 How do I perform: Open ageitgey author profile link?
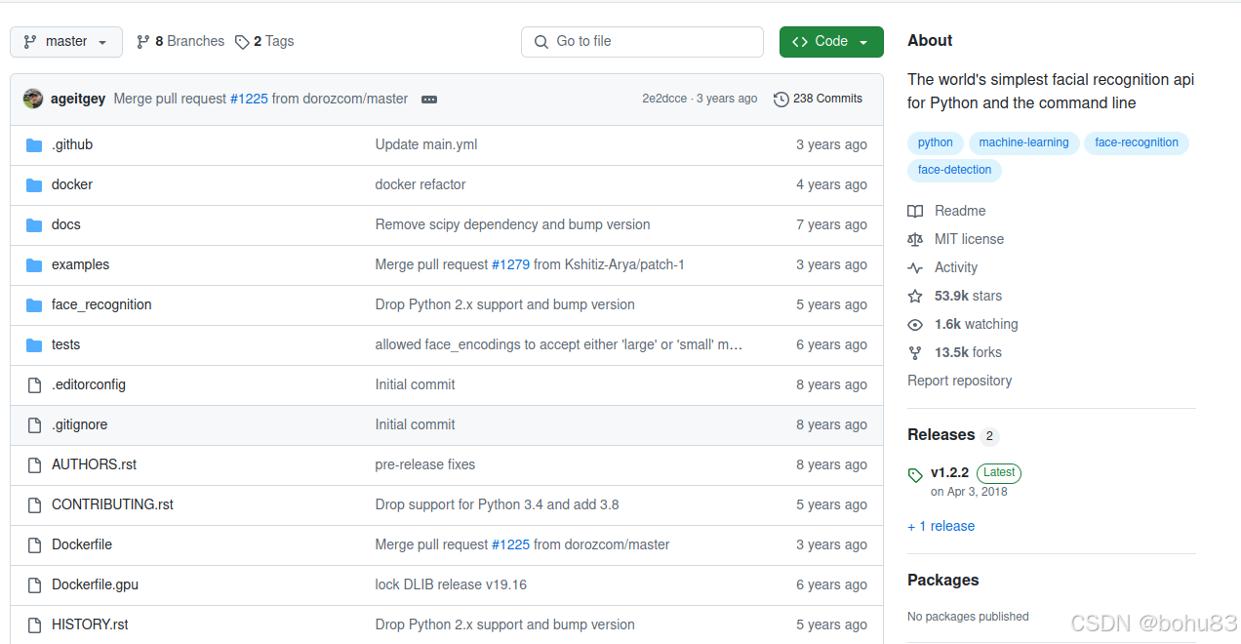pyautogui.click(x=78, y=99)
